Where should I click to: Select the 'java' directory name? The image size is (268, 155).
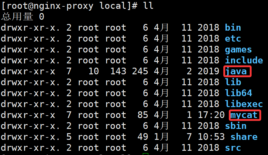click(236, 72)
